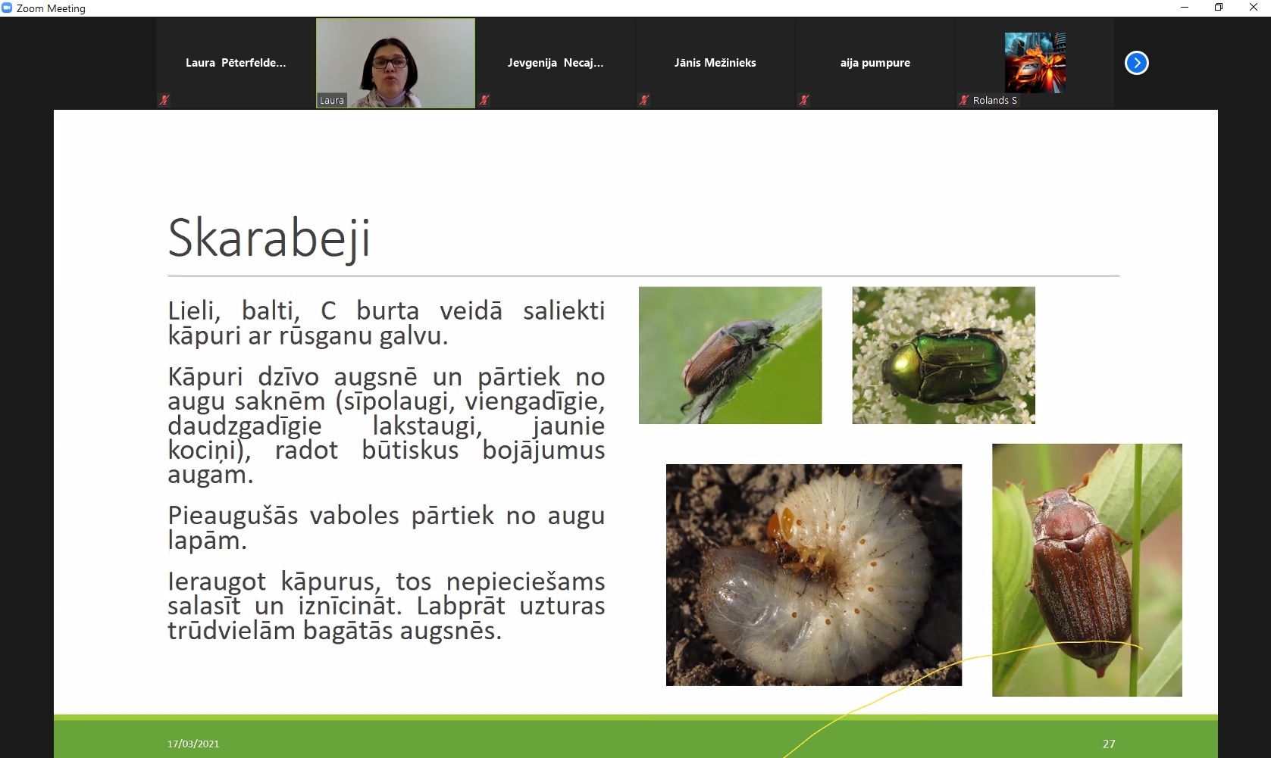Click the green rose chafer beetle photo
The width and height of the screenshot is (1271, 758).
coord(944,355)
